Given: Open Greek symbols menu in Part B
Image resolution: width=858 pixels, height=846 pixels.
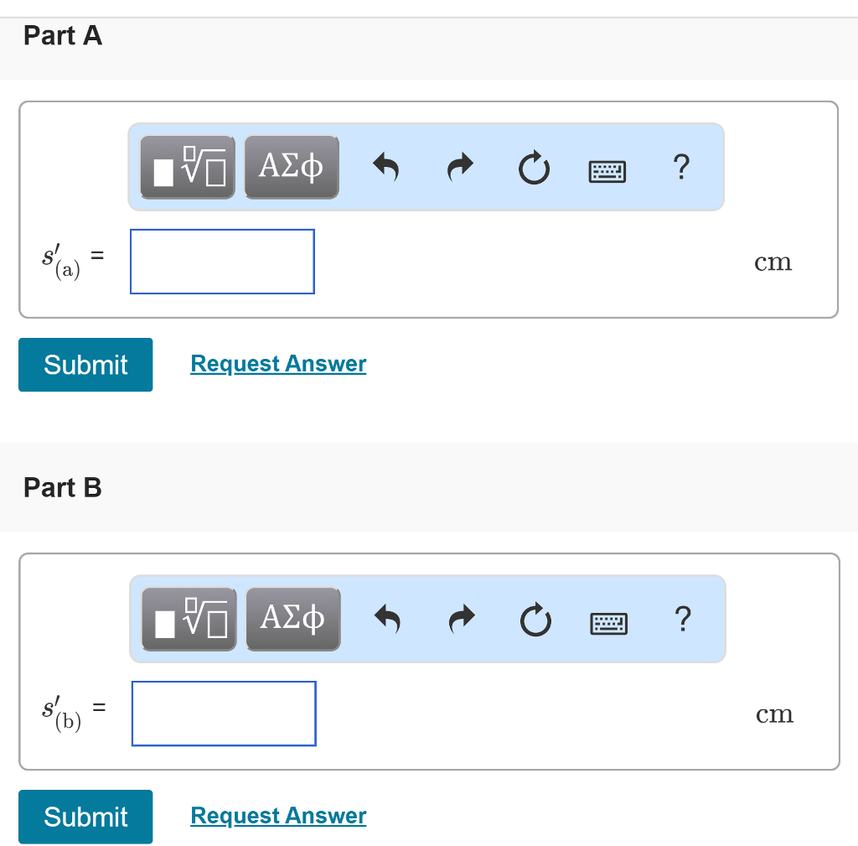Looking at the screenshot, I should pos(292,620).
